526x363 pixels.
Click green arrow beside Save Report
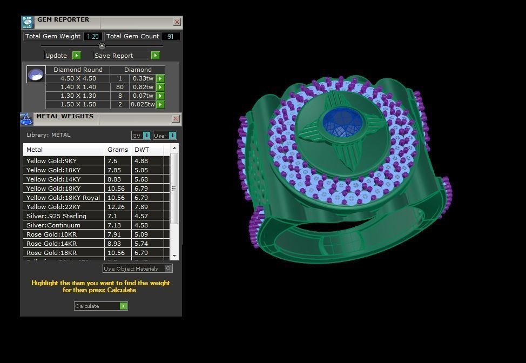pyautogui.click(x=156, y=55)
